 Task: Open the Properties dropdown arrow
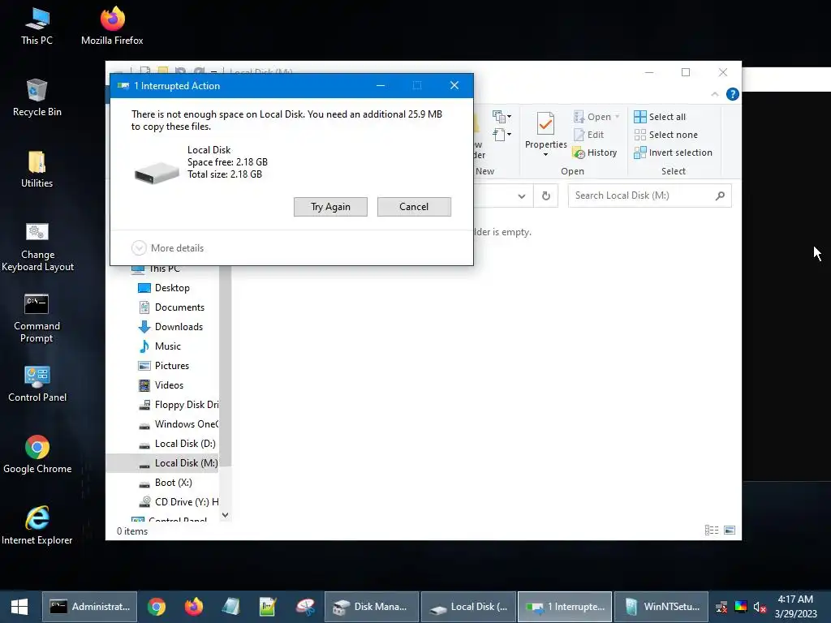(x=545, y=155)
